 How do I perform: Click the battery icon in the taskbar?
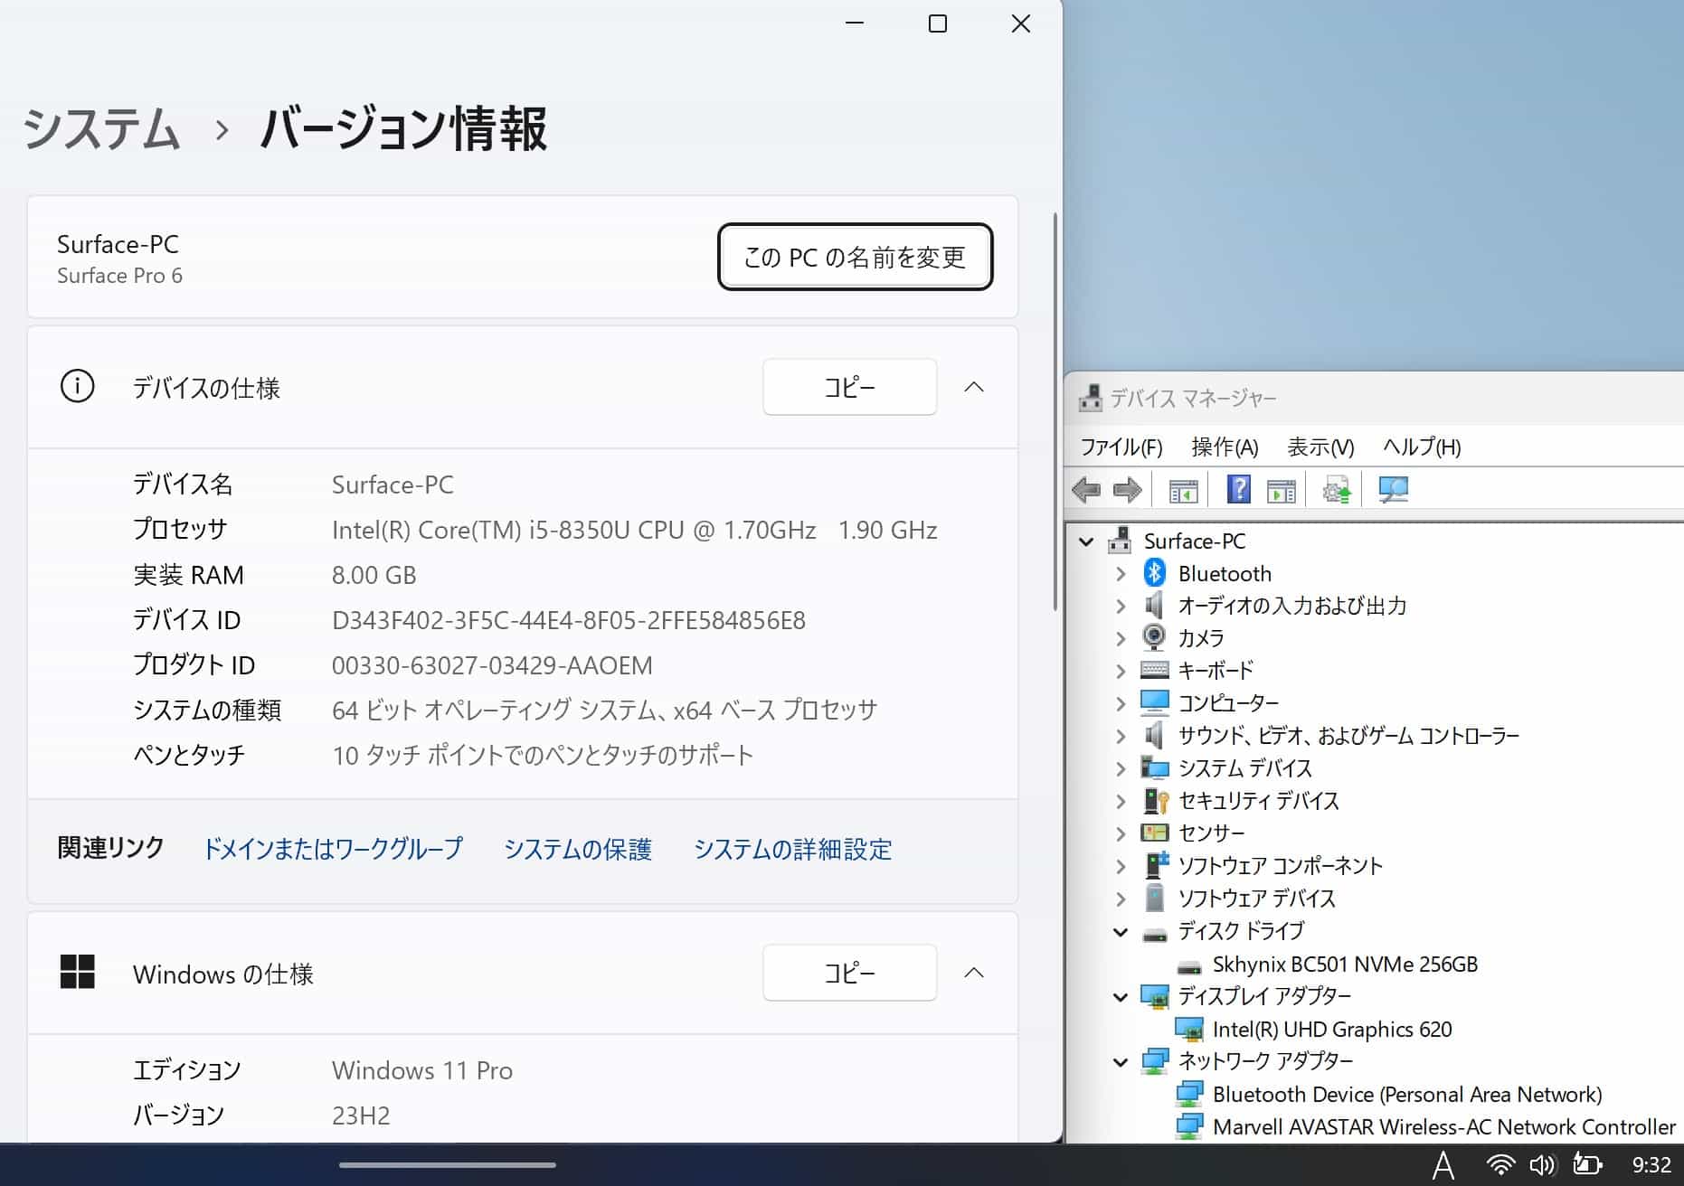click(x=1587, y=1164)
